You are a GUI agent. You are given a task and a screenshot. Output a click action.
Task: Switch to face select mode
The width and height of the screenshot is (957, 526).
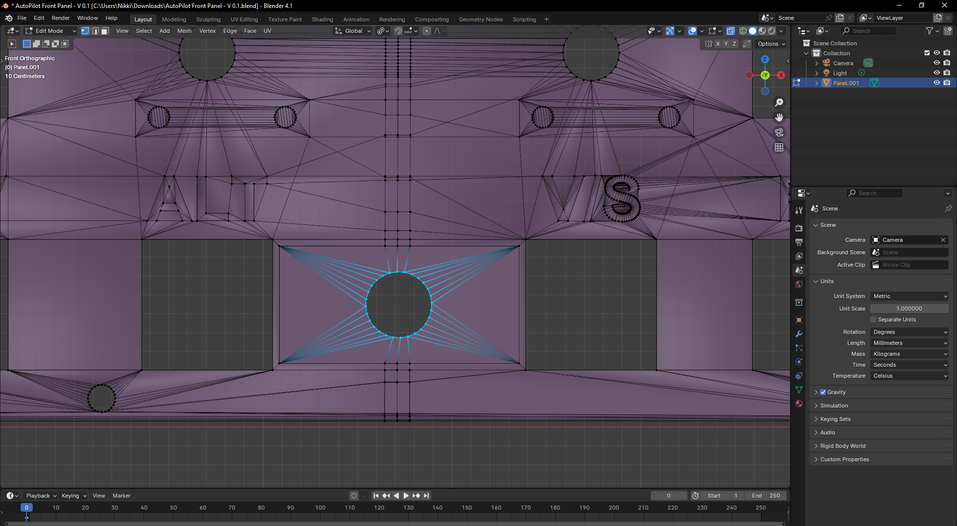105,31
